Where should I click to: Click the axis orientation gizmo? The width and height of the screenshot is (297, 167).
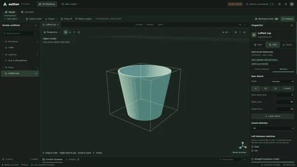[243, 145]
